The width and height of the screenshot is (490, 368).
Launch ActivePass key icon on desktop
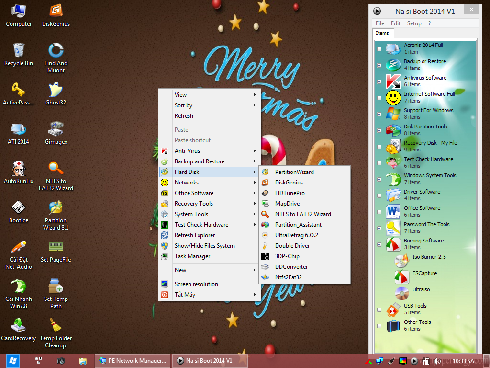[x=19, y=94]
